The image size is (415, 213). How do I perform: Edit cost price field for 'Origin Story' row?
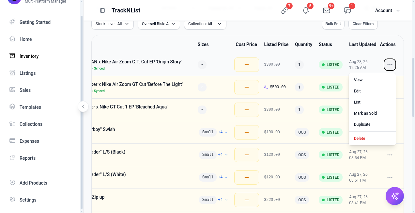pos(247,65)
